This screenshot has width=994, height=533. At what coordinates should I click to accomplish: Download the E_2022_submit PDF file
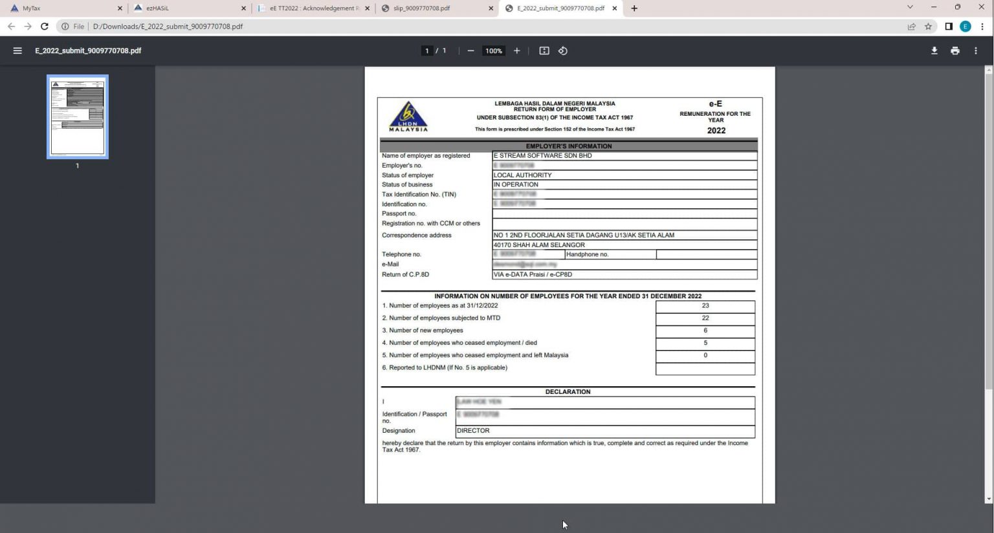(x=934, y=50)
